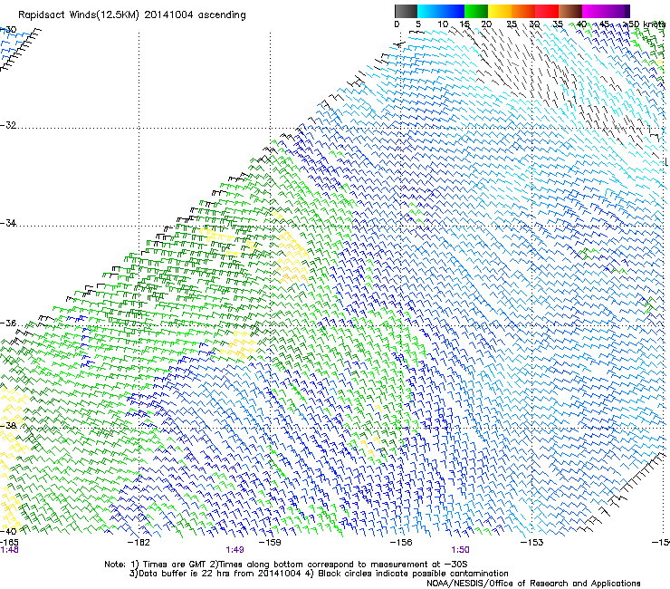Click the gray 0-5 knots legend swatch

click(x=406, y=11)
